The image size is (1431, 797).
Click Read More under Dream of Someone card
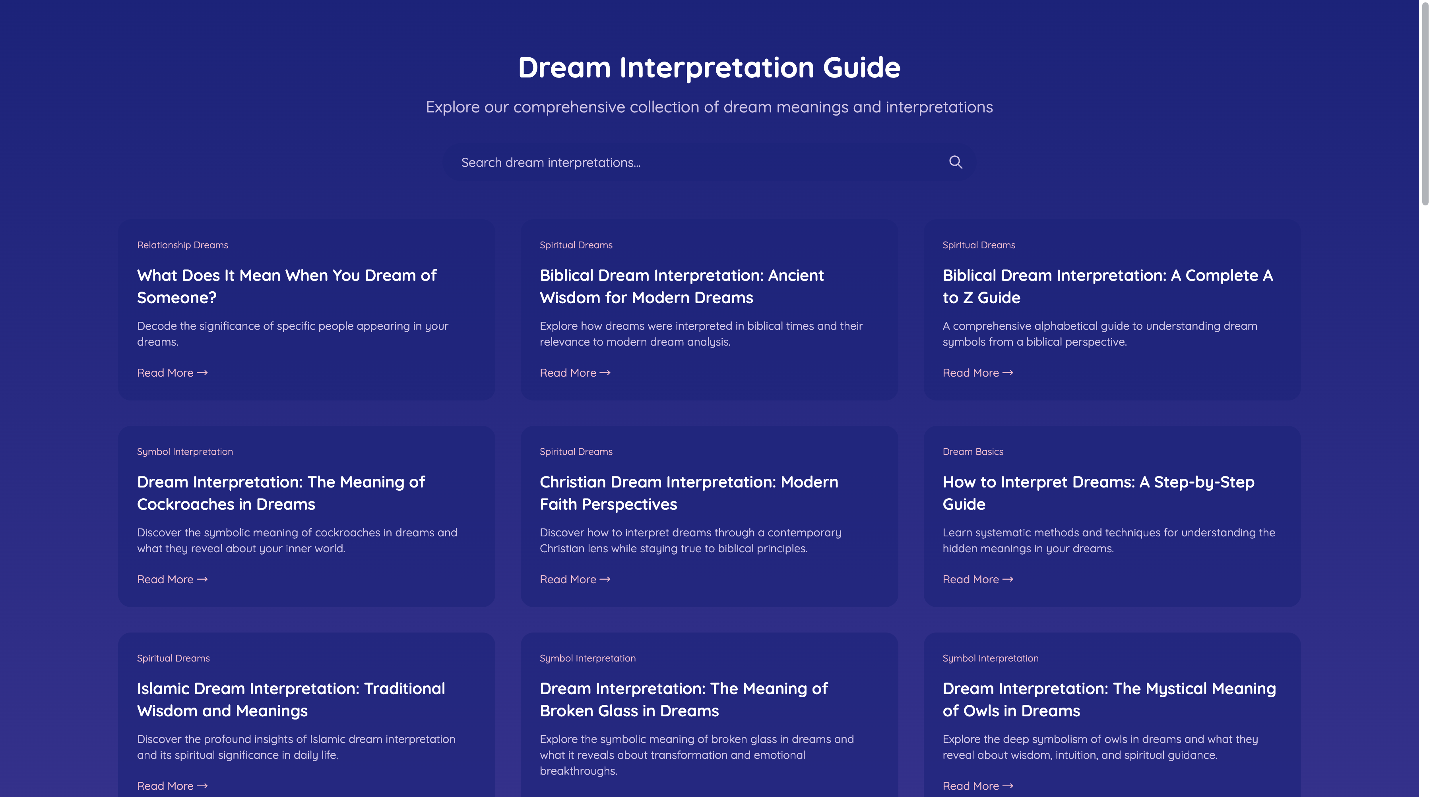pos(172,373)
